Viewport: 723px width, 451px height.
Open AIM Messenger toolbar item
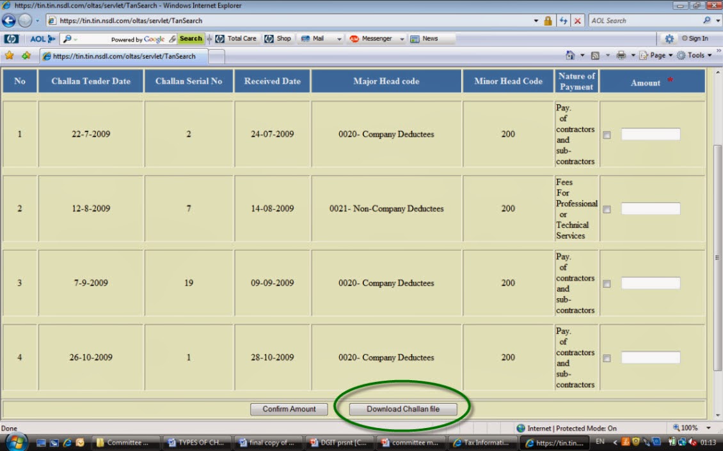(x=371, y=39)
